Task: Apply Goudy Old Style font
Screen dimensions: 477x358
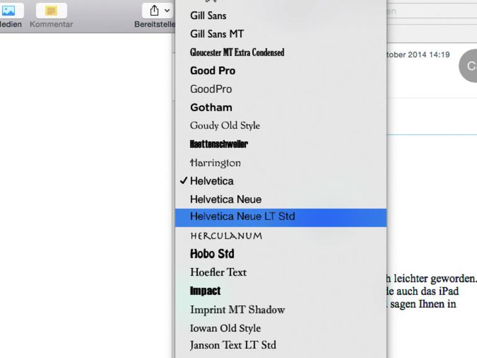Action: [x=281, y=126]
